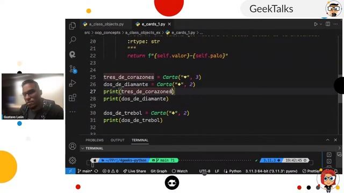Split the editor right
Image resolution: width=344 pixels, height=193 pixels.
(328, 24)
